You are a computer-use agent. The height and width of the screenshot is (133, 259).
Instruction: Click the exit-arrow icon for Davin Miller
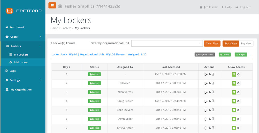tap(206, 119)
